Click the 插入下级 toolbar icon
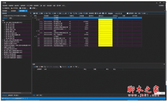167x101 pixels. [x=45, y=13]
